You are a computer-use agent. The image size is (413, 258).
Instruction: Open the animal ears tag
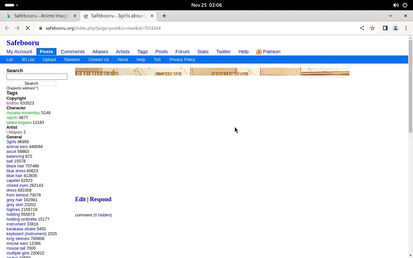(17, 147)
